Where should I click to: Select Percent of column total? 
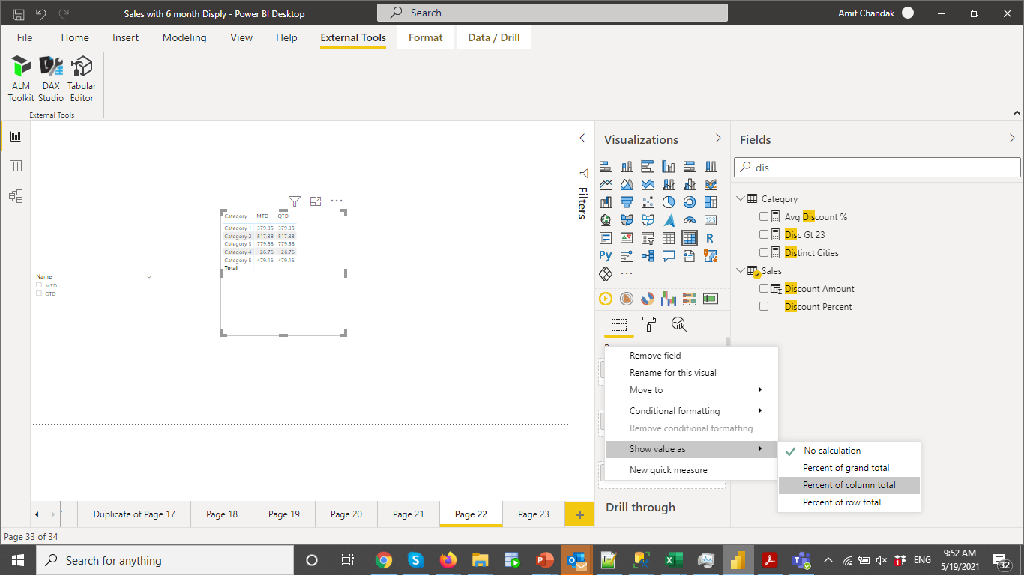[849, 485]
